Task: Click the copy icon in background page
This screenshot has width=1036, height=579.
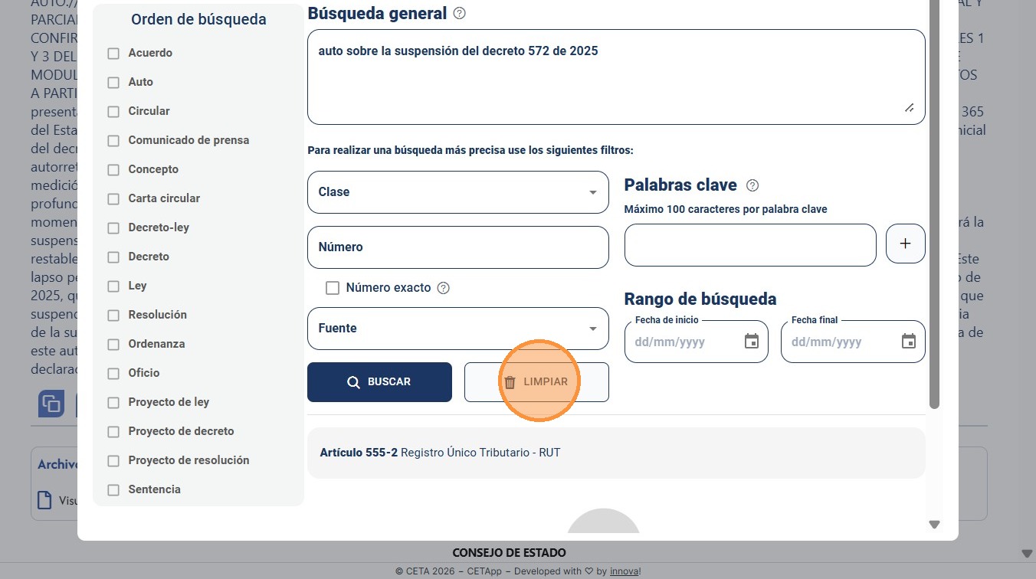Action: [x=52, y=404]
